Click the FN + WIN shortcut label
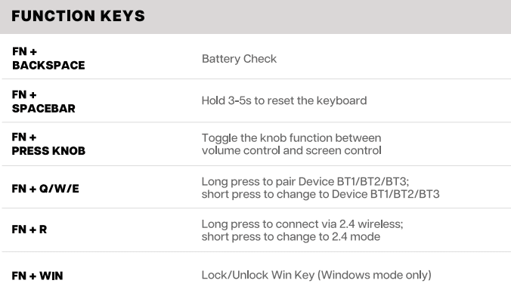Viewport: 511px width, 302px height. (38, 276)
